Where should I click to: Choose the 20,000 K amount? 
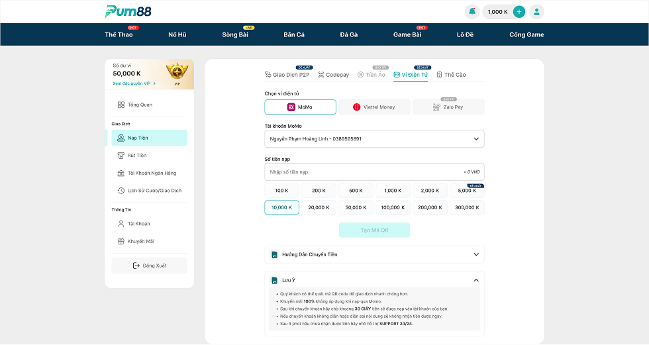[x=319, y=208]
